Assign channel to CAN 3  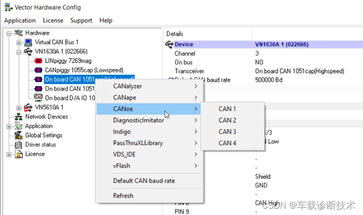tap(233, 132)
